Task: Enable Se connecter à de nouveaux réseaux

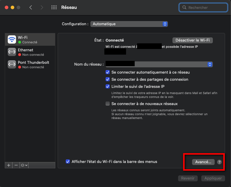Action: [x=108, y=104]
